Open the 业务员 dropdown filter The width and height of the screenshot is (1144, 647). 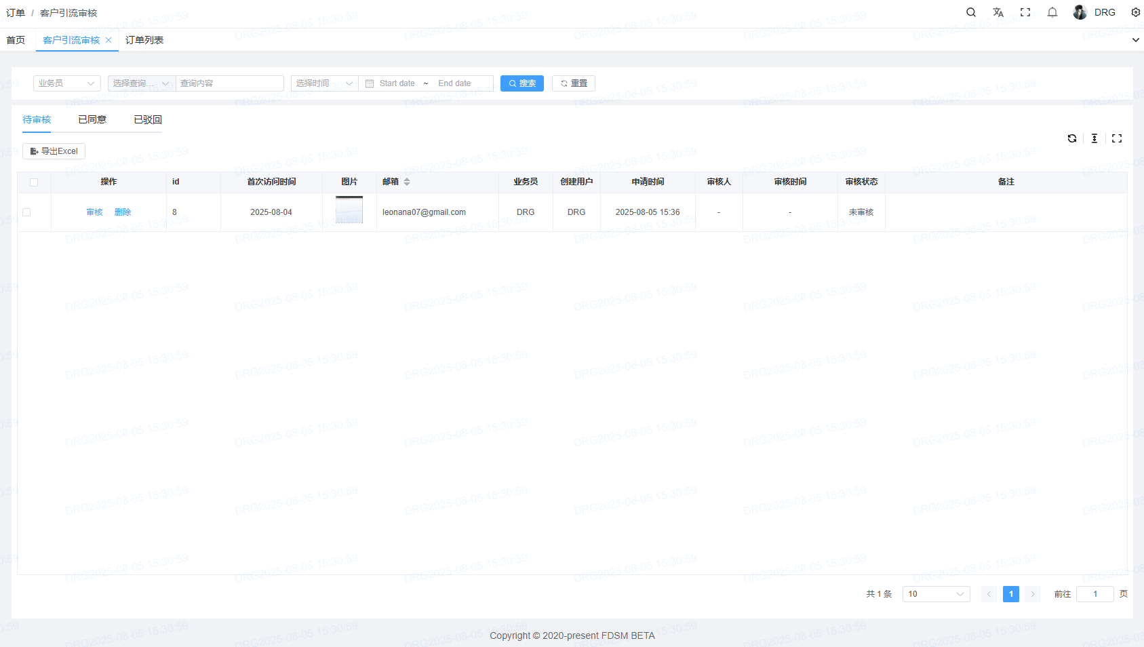[x=66, y=83]
